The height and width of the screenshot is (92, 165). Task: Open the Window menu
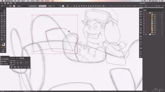point(47,1)
